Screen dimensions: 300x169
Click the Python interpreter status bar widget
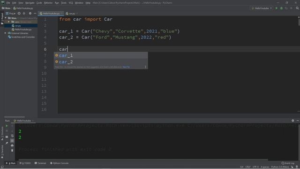click(280, 167)
